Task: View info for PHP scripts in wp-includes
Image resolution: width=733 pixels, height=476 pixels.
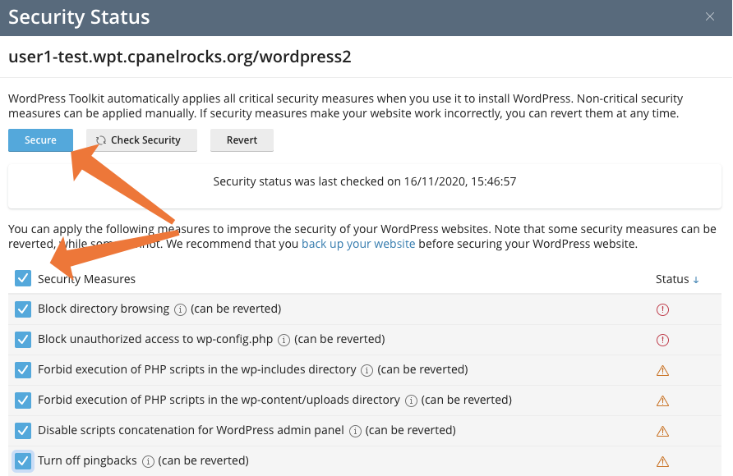Action: 364,370
